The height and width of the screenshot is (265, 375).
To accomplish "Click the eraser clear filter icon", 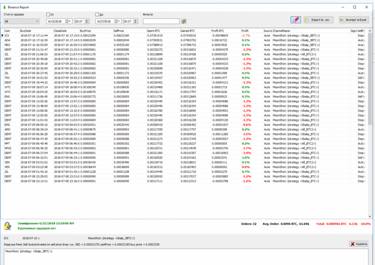I will tap(296, 20).
